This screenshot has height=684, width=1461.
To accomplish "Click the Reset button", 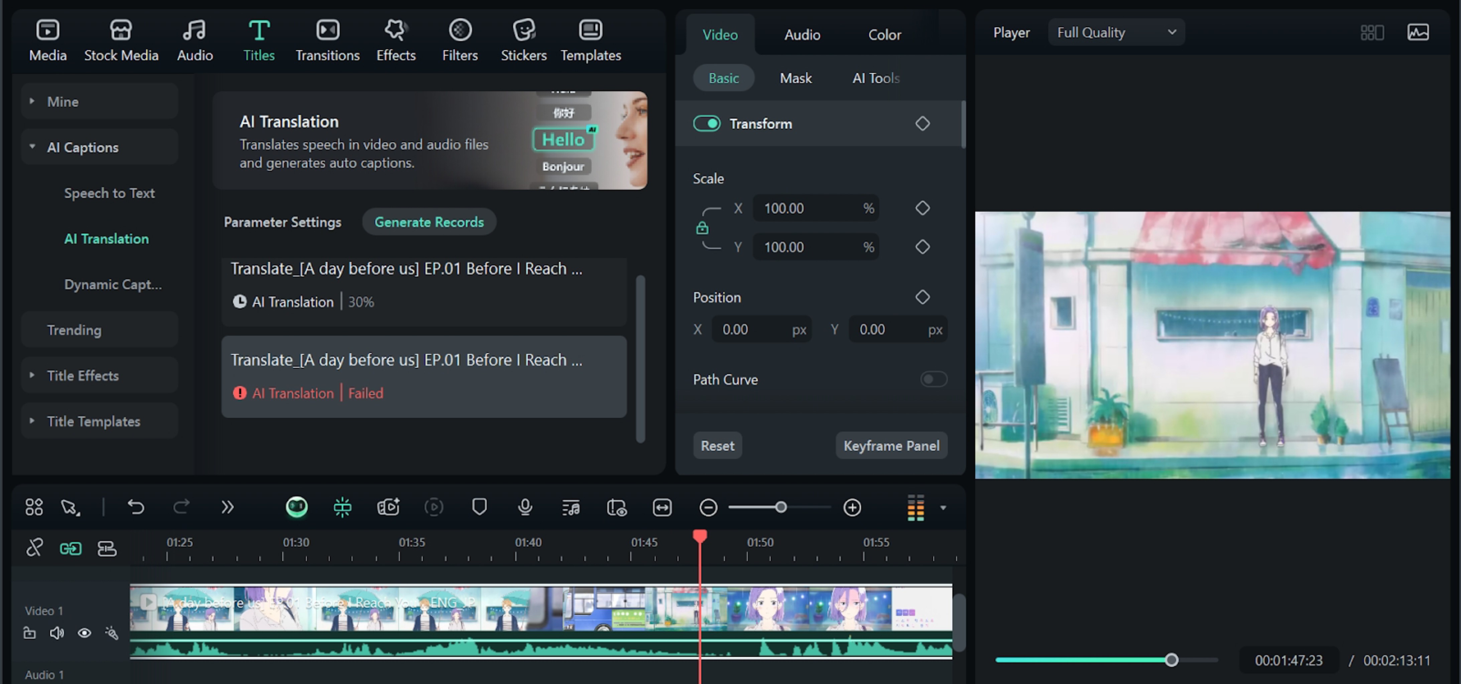I will 717,446.
